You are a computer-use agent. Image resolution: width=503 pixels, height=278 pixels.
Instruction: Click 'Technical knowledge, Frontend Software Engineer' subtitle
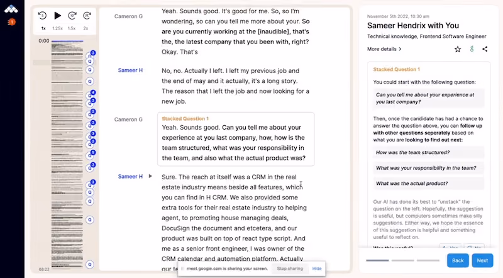point(427,36)
